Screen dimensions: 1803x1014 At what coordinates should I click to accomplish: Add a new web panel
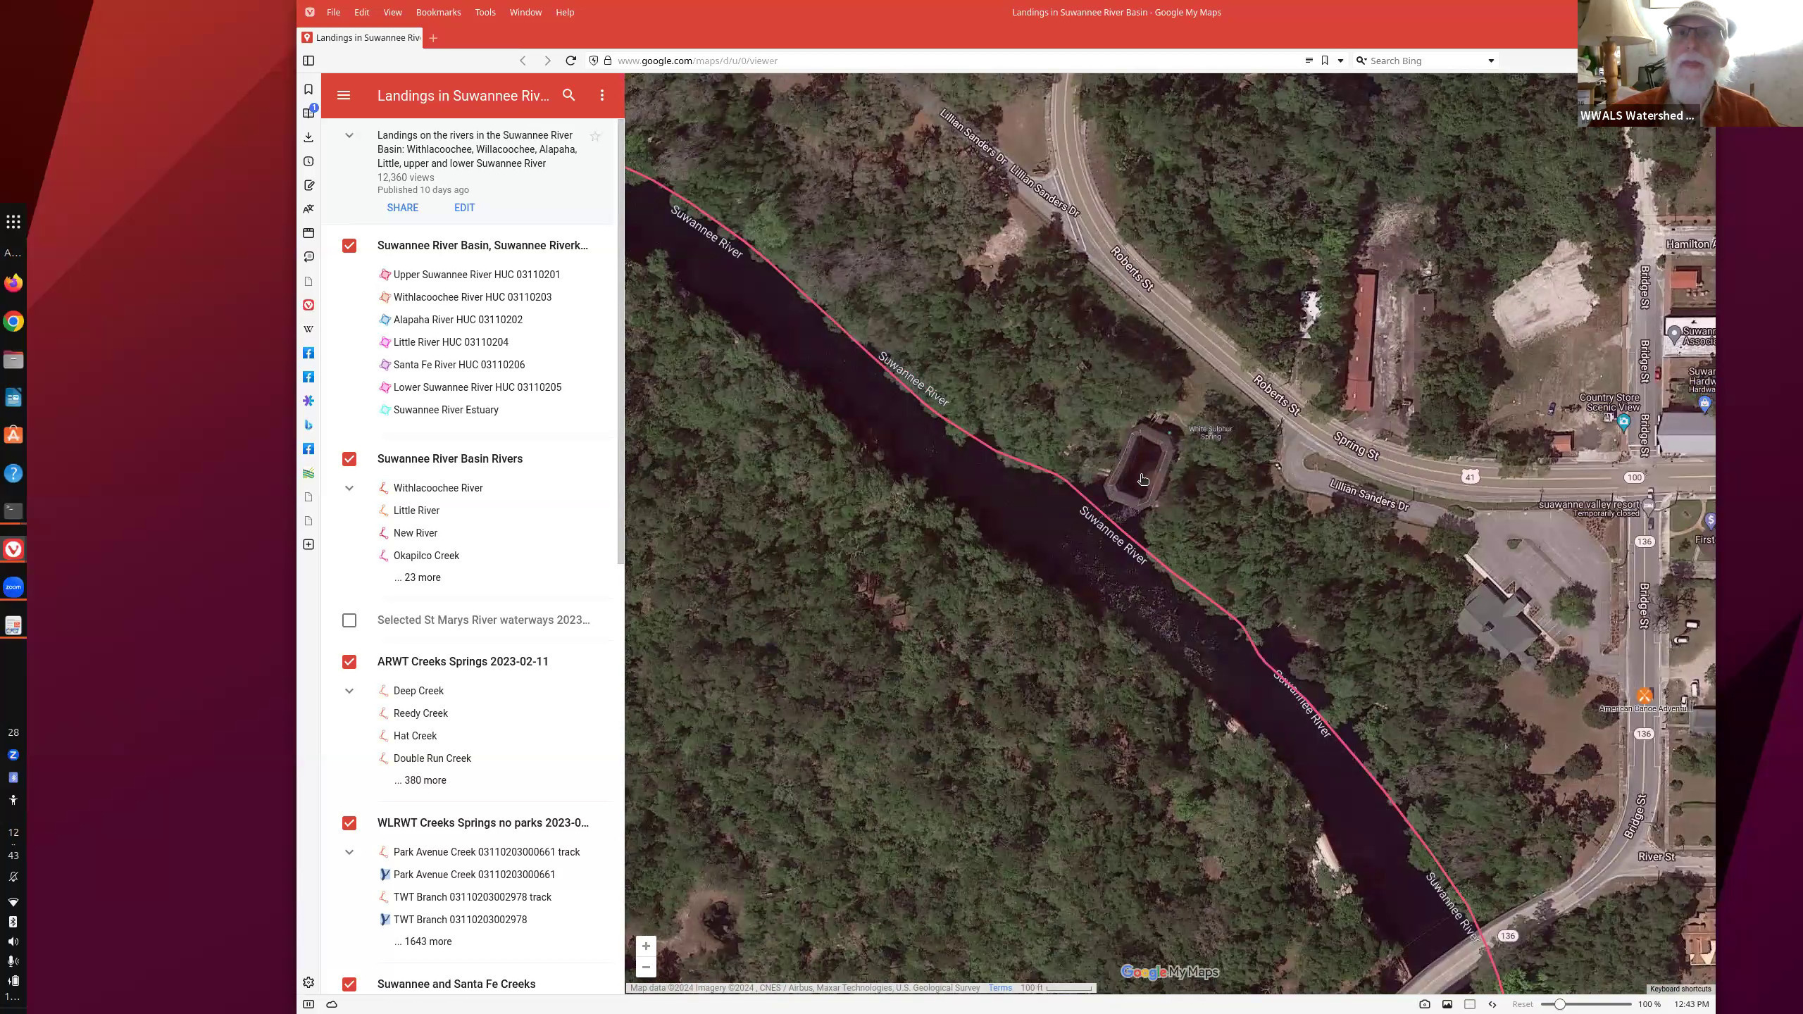click(308, 544)
